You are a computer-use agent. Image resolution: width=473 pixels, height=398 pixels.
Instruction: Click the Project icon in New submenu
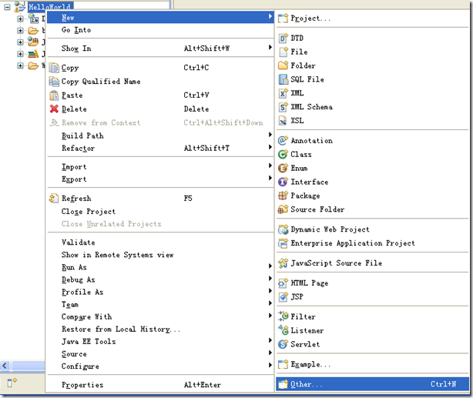click(283, 18)
